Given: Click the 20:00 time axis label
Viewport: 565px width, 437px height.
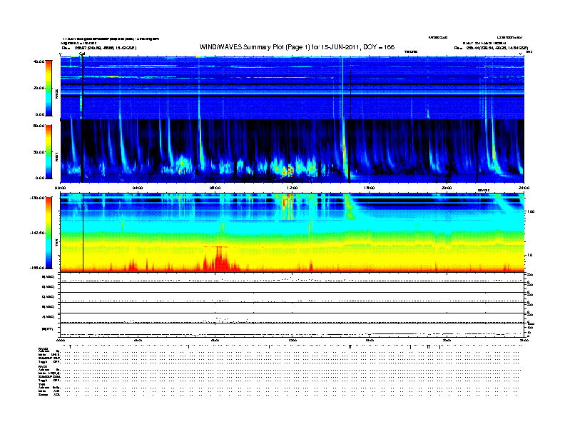Looking at the screenshot, I should tap(446, 188).
